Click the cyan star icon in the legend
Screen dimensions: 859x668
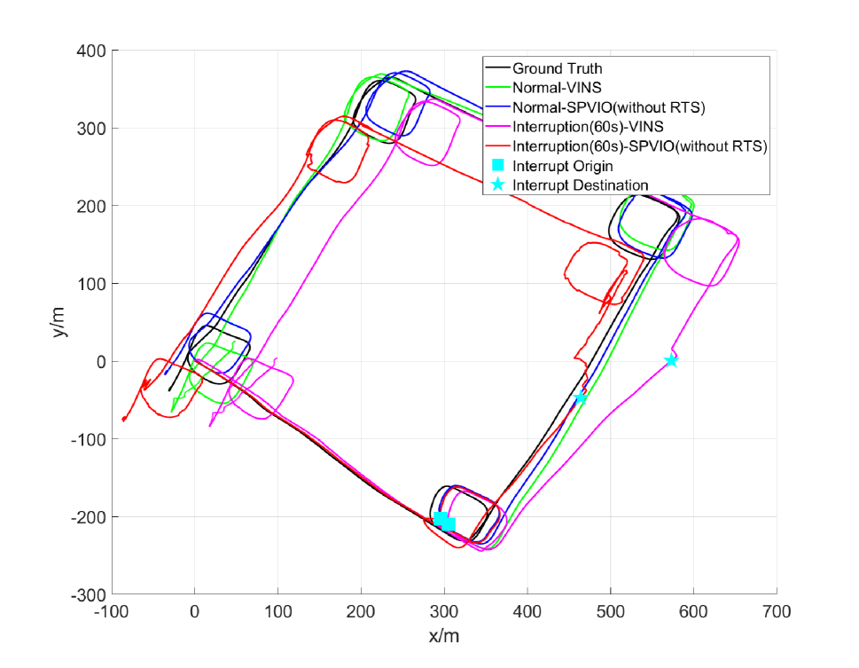click(497, 185)
